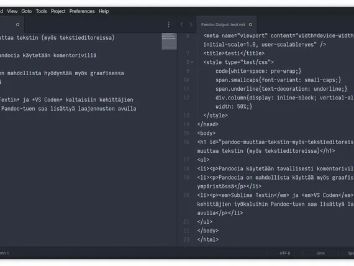Click the <body> opening tag text
The width and height of the screenshot is (354, 266).
pos(206,133)
